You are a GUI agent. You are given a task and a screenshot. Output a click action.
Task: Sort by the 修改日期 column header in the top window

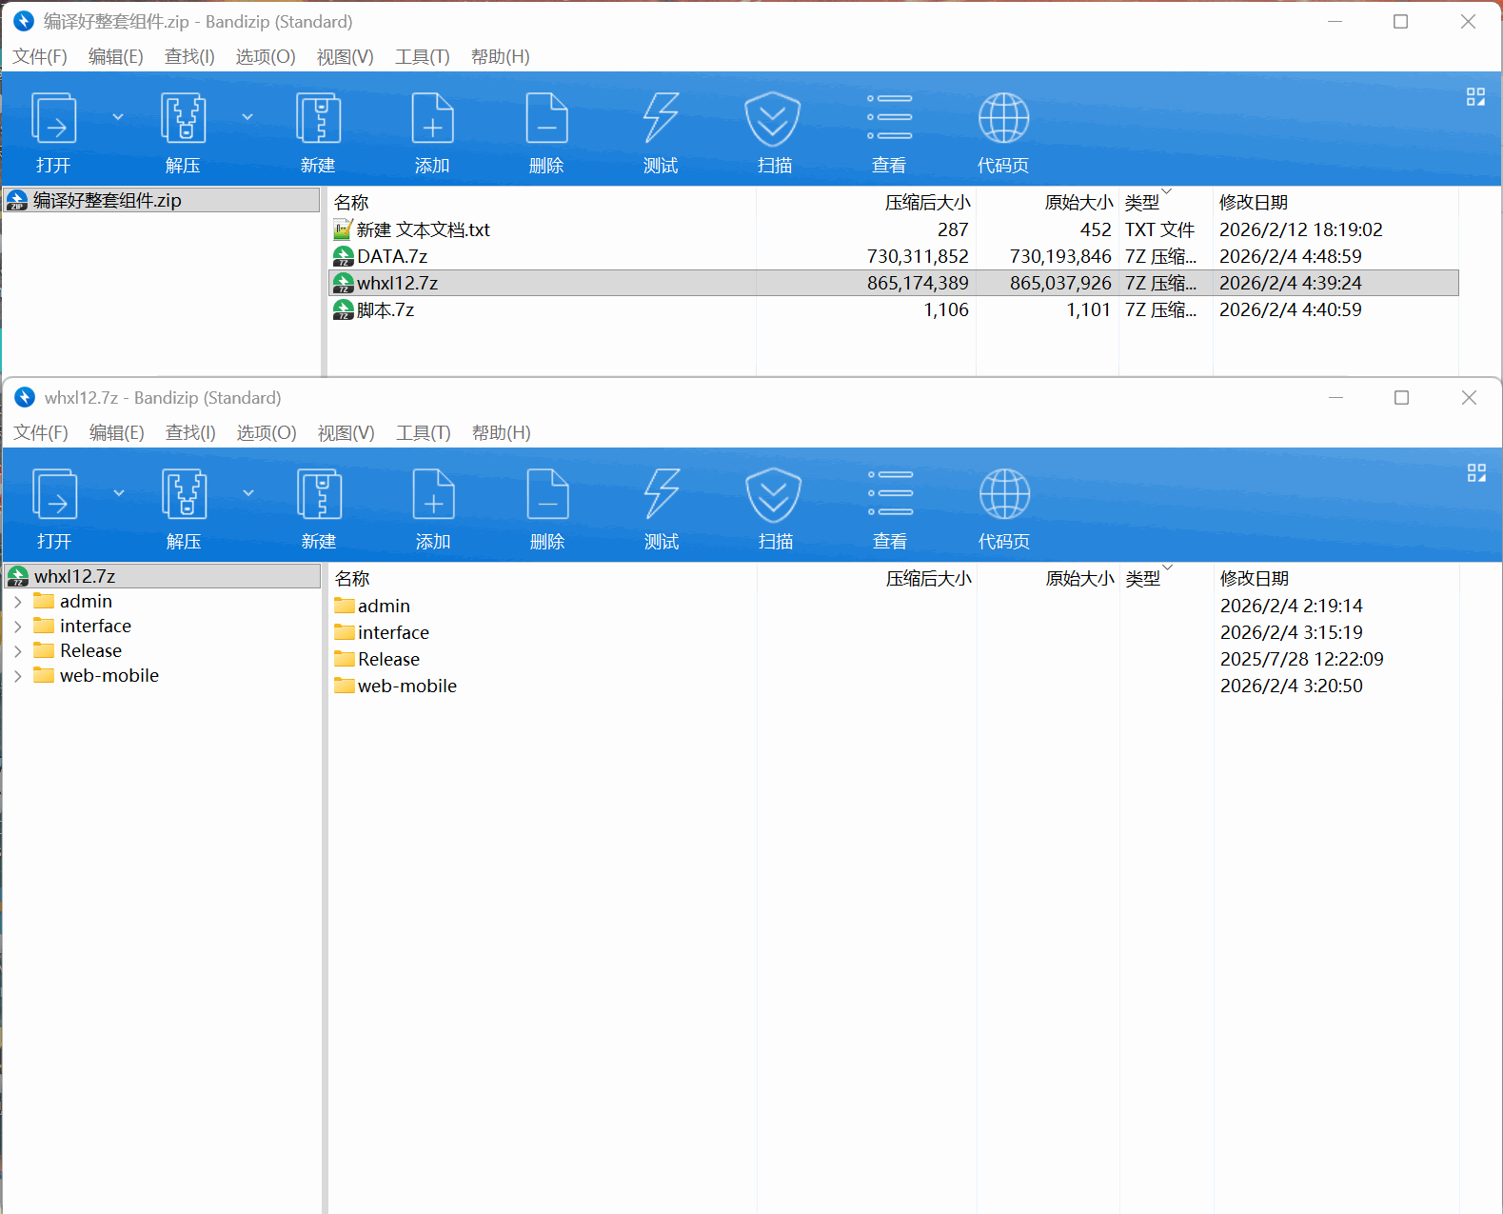coord(1253,202)
